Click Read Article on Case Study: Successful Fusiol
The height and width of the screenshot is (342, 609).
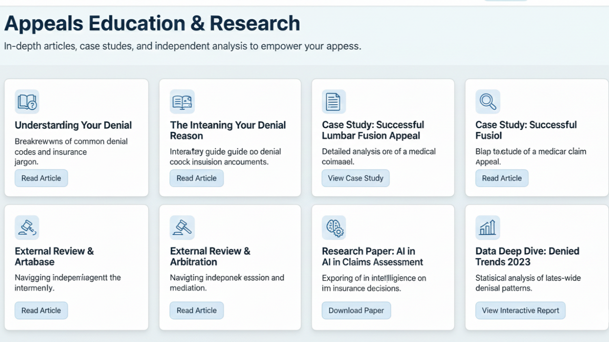click(x=501, y=178)
